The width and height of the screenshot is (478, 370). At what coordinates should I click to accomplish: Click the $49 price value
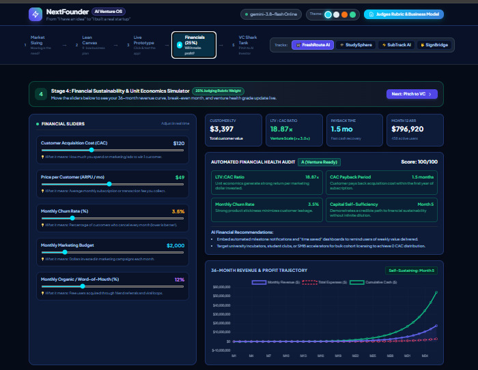180,177
